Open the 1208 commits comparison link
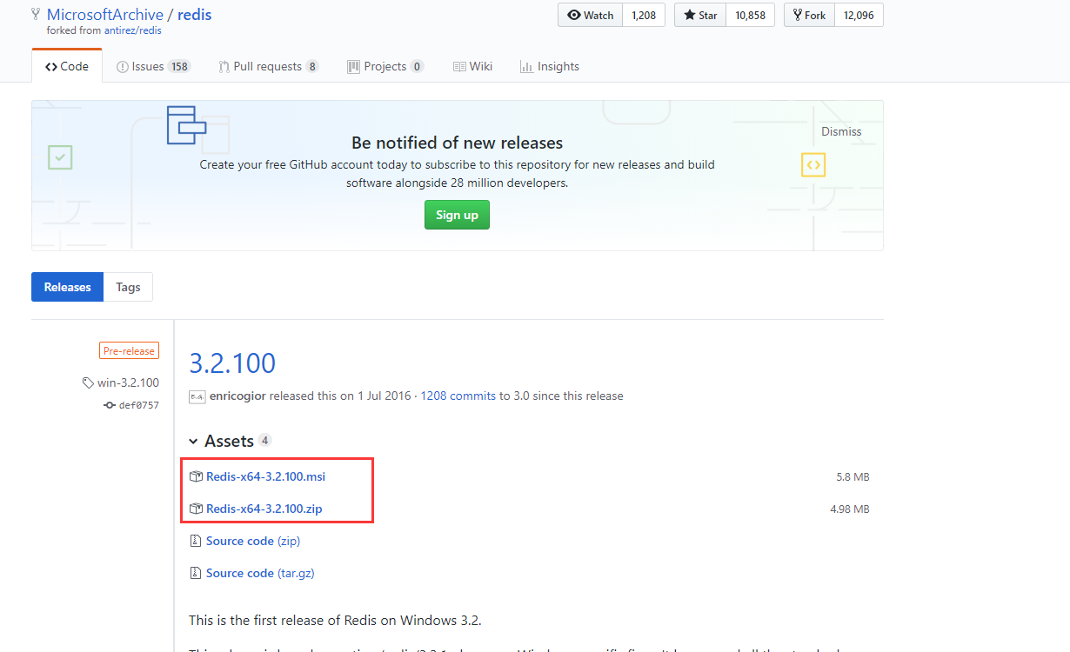The width and height of the screenshot is (1070, 652). click(x=458, y=396)
